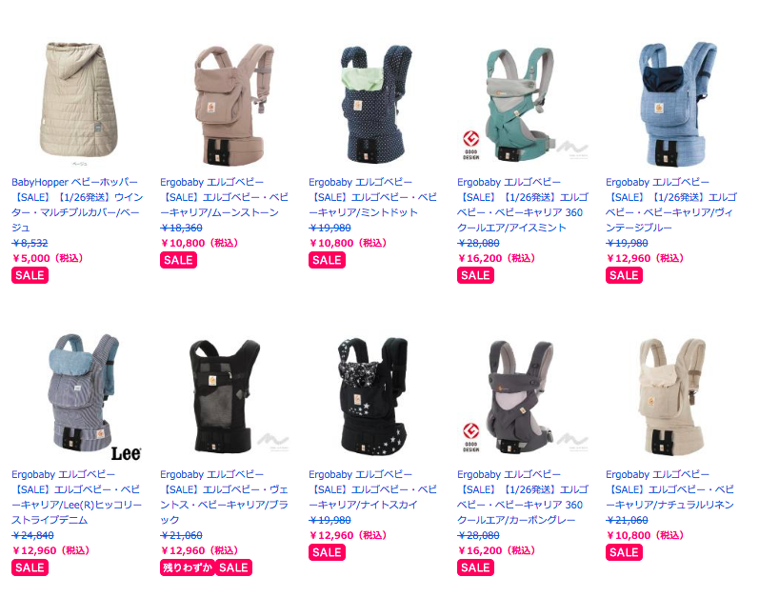Select the navy Mint Dot carrier photo
Viewport: 759px width, 597px height.
tap(375, 104)
